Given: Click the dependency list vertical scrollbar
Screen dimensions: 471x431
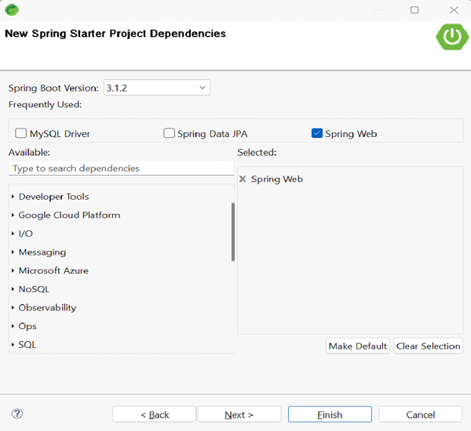Looking at the screenshot, I should [x=233, y=232].
